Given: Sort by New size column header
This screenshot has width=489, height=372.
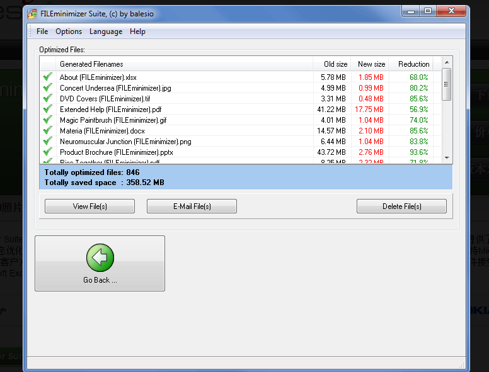Looking at the screenshot, I should 370,64.
